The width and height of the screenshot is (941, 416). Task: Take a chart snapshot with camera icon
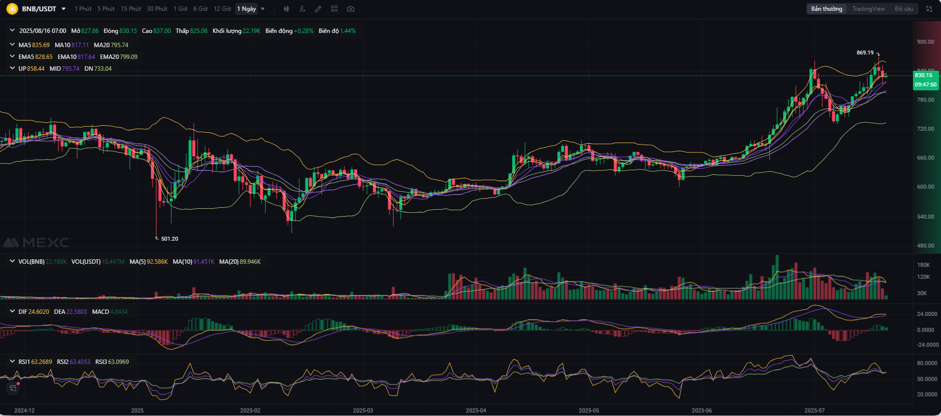350,9
